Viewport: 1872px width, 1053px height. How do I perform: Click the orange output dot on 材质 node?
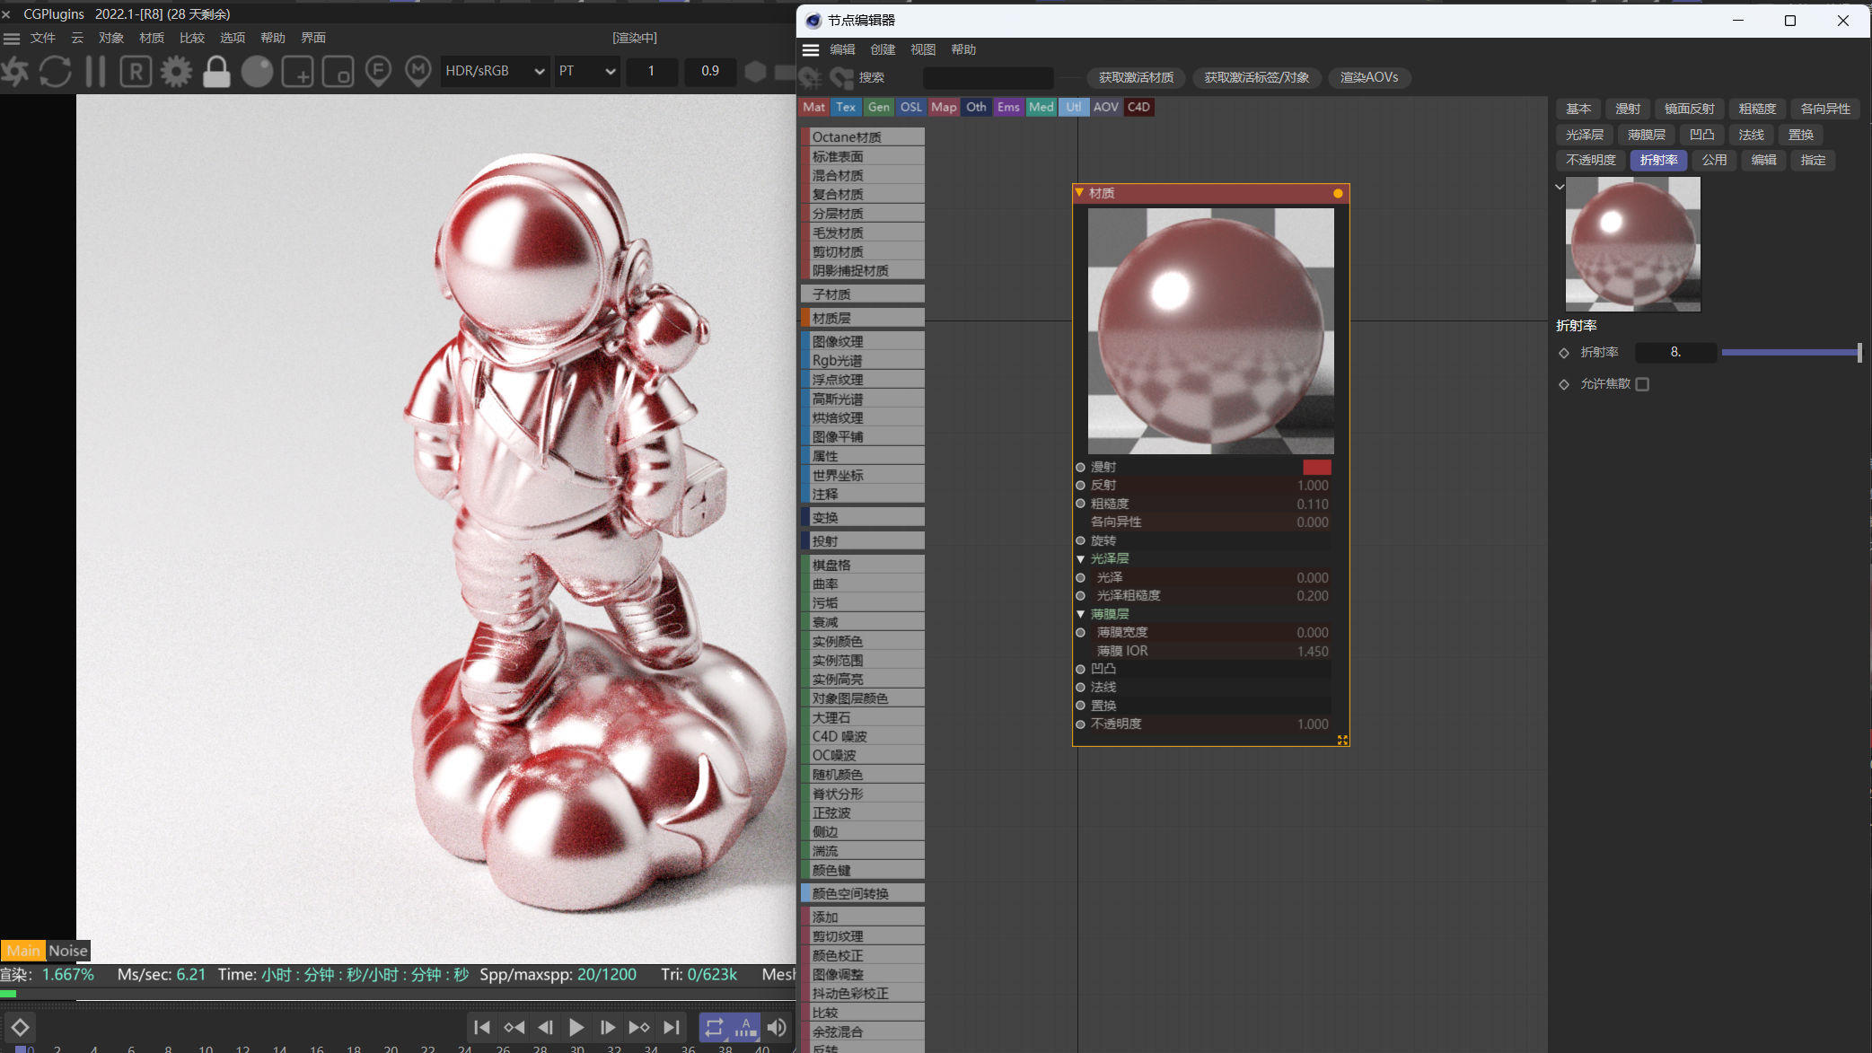[x=1338, y=193]
